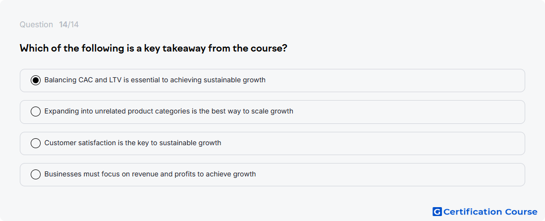Click the '/14' total questions indicator
The image size is (545, 221).
(x=73, y=25)
